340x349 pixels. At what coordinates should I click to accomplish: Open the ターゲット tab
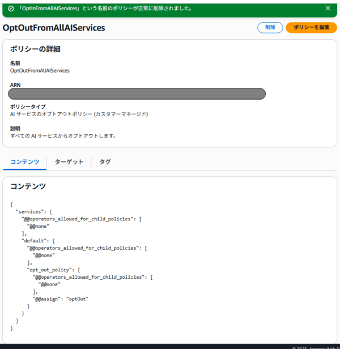tap(69, 162)
